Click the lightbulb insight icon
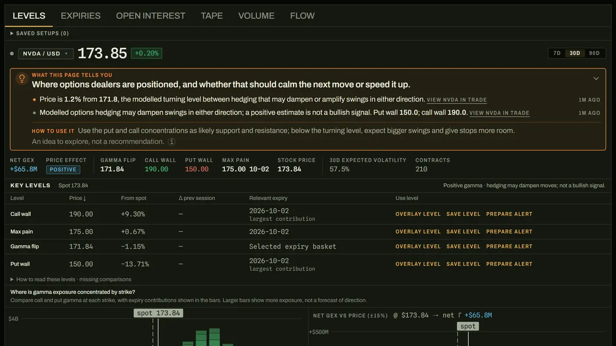Viewport: 616px width, 346px height. pos(22,78)
